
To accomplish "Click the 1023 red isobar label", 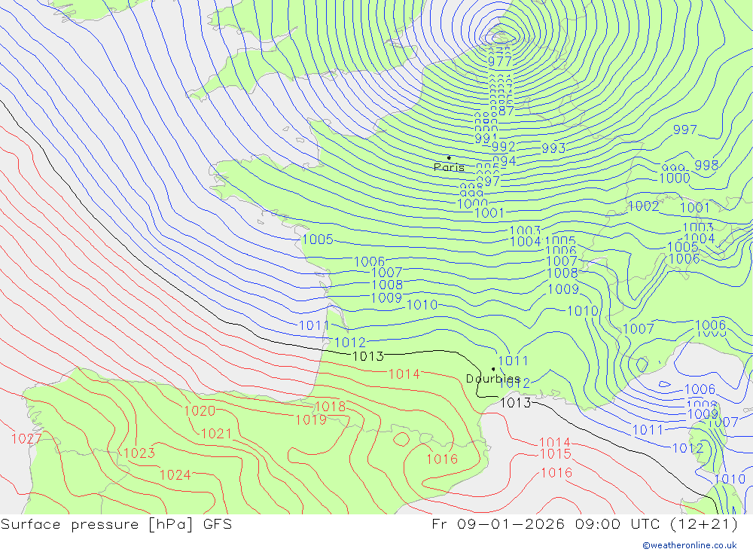I will click(x=139, y=453).
